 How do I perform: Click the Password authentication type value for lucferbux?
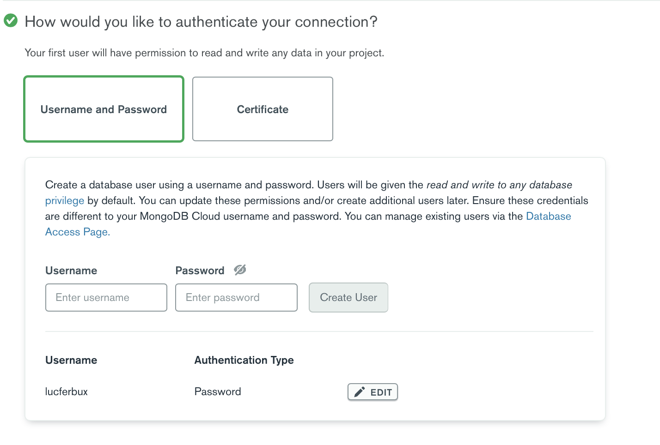click(218, 392)
